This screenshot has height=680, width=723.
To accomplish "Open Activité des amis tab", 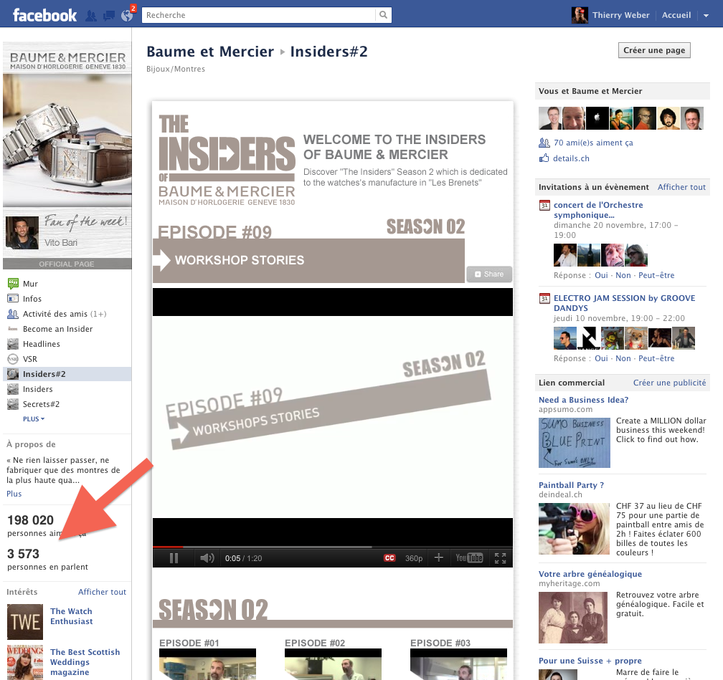I will (x=65, y=314).
